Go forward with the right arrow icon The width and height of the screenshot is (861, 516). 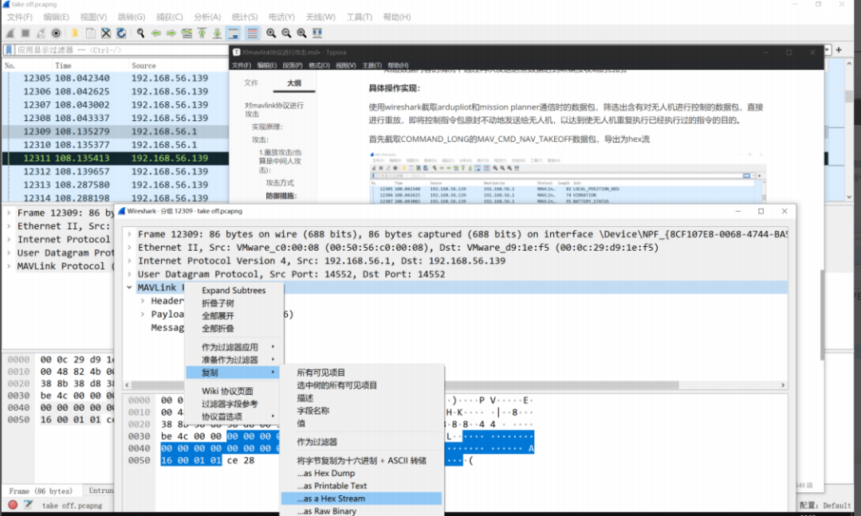point(171,33)
